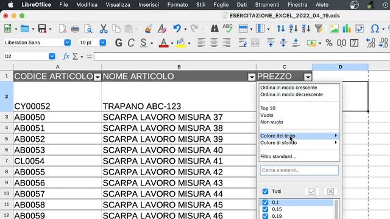This screenshot has width=390, height=219.
Task: Open the font size dropdown
Action: point(103,43)
